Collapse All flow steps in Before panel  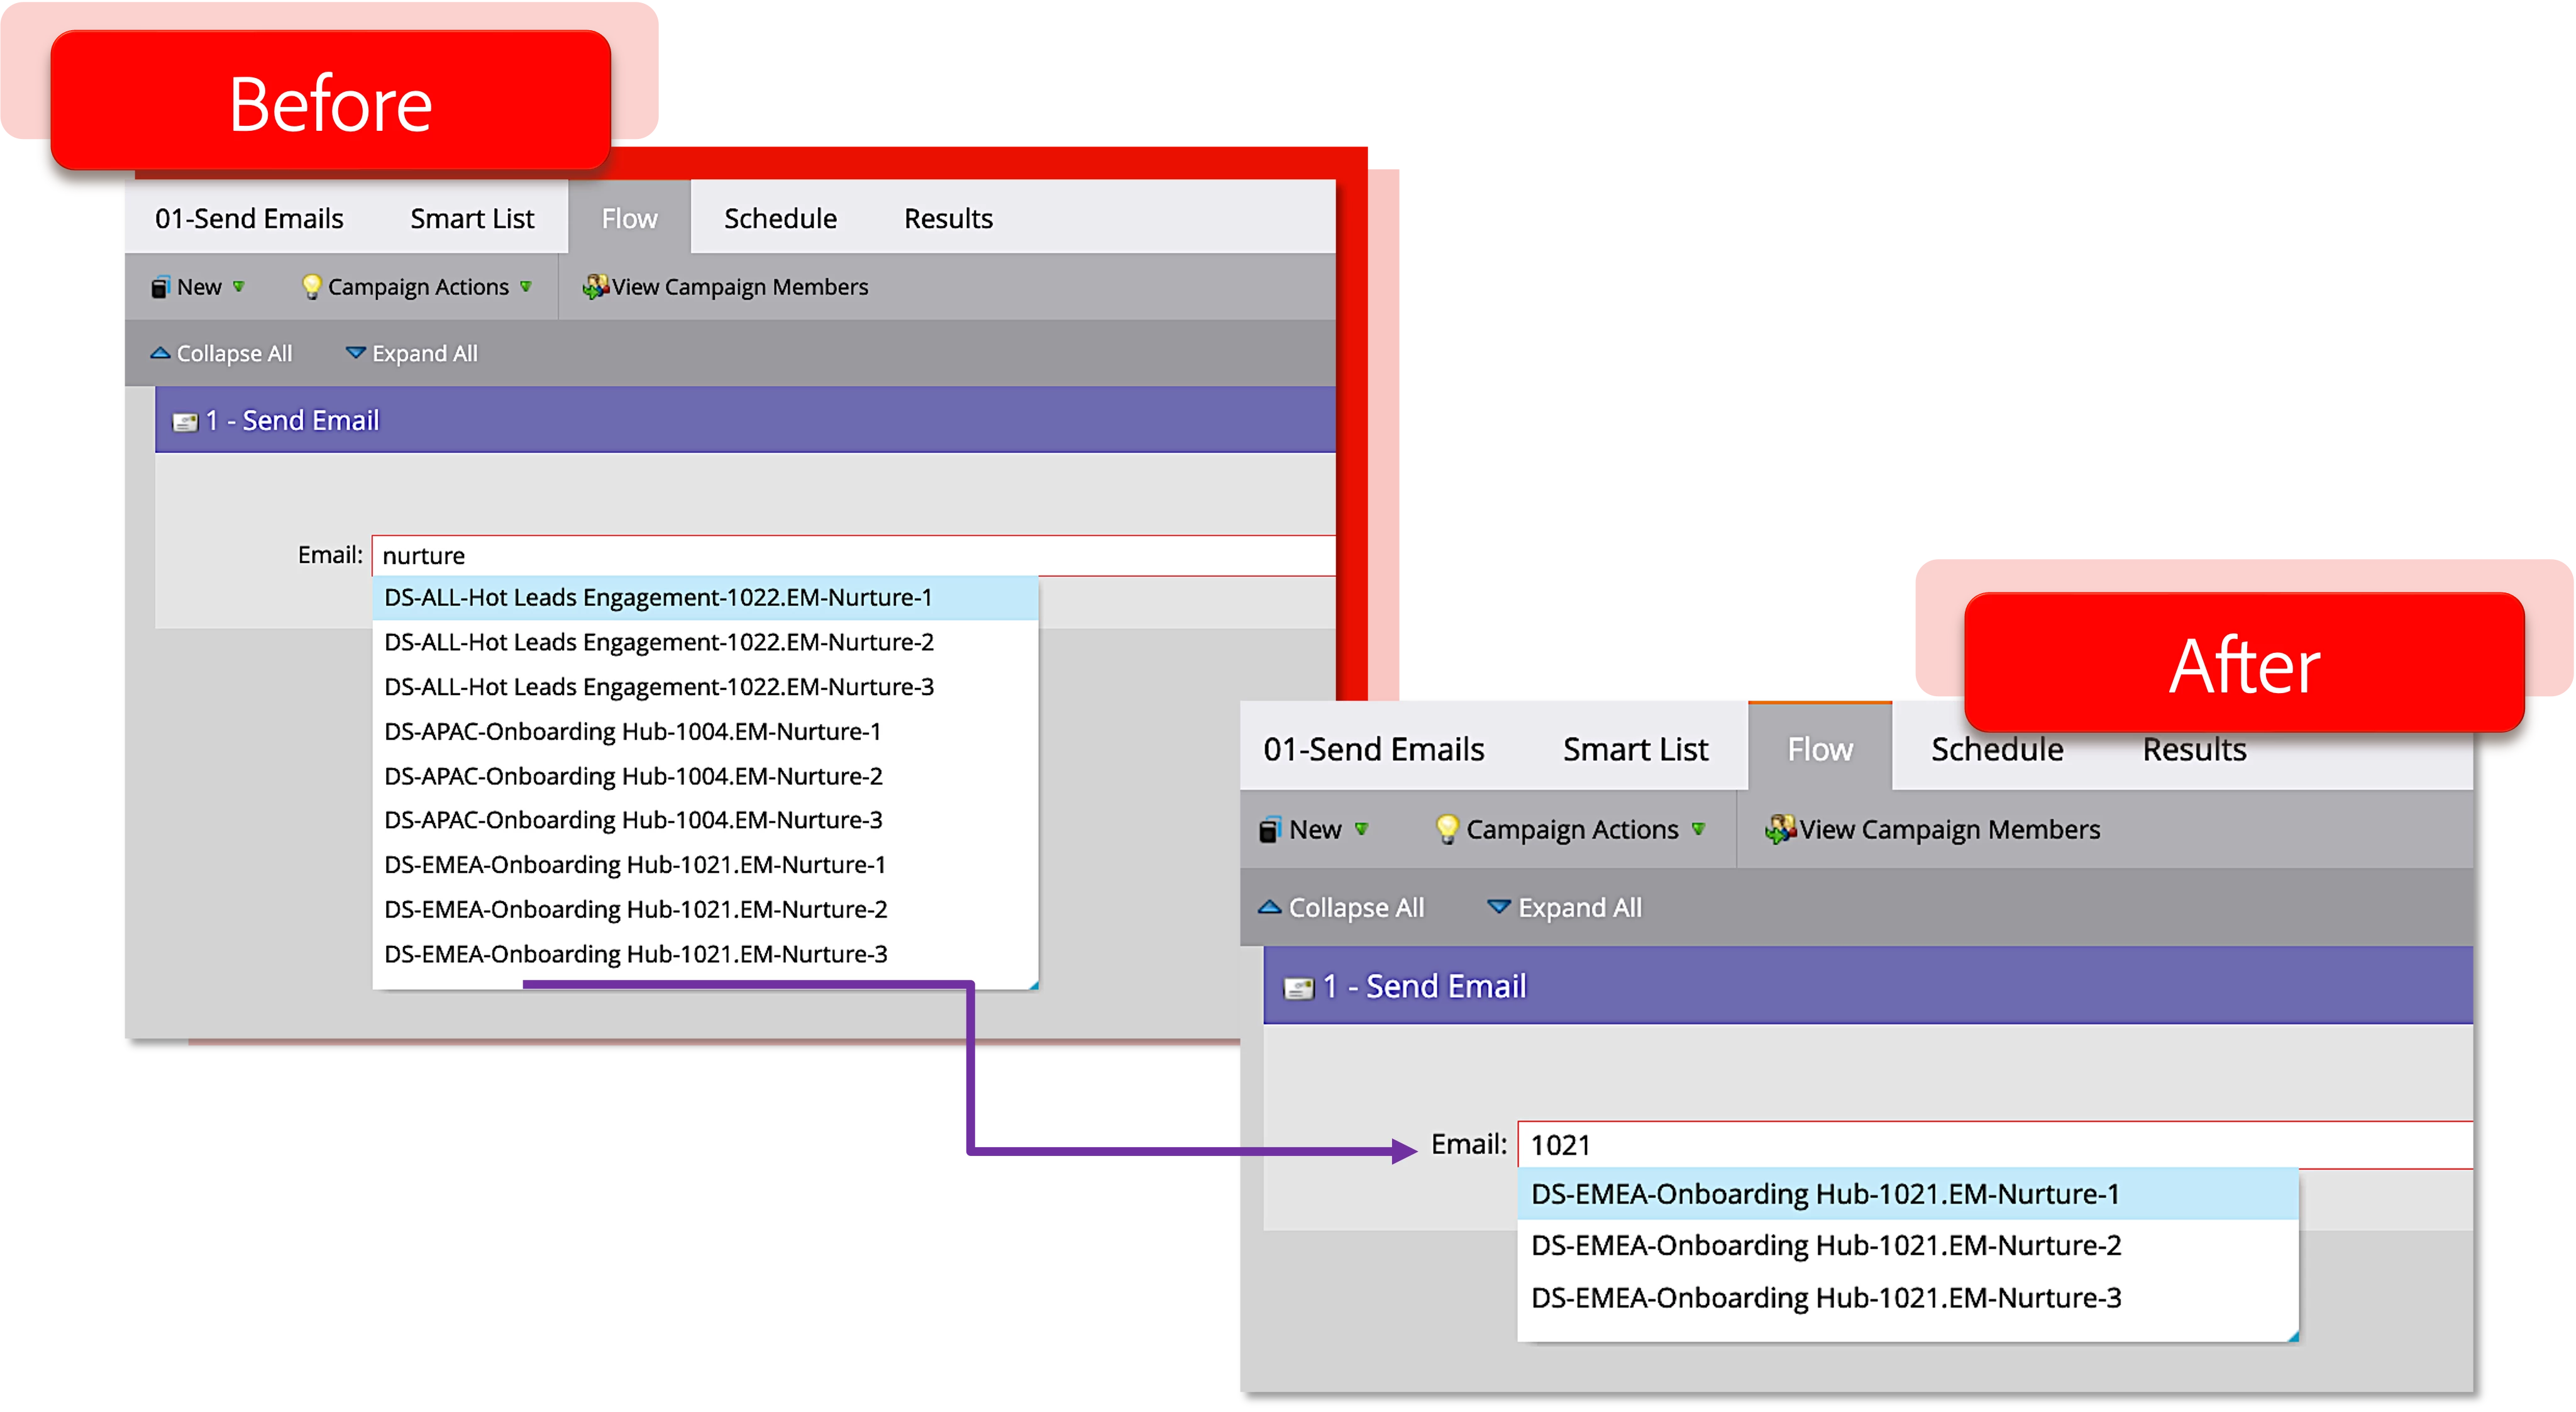pos(221,354)
